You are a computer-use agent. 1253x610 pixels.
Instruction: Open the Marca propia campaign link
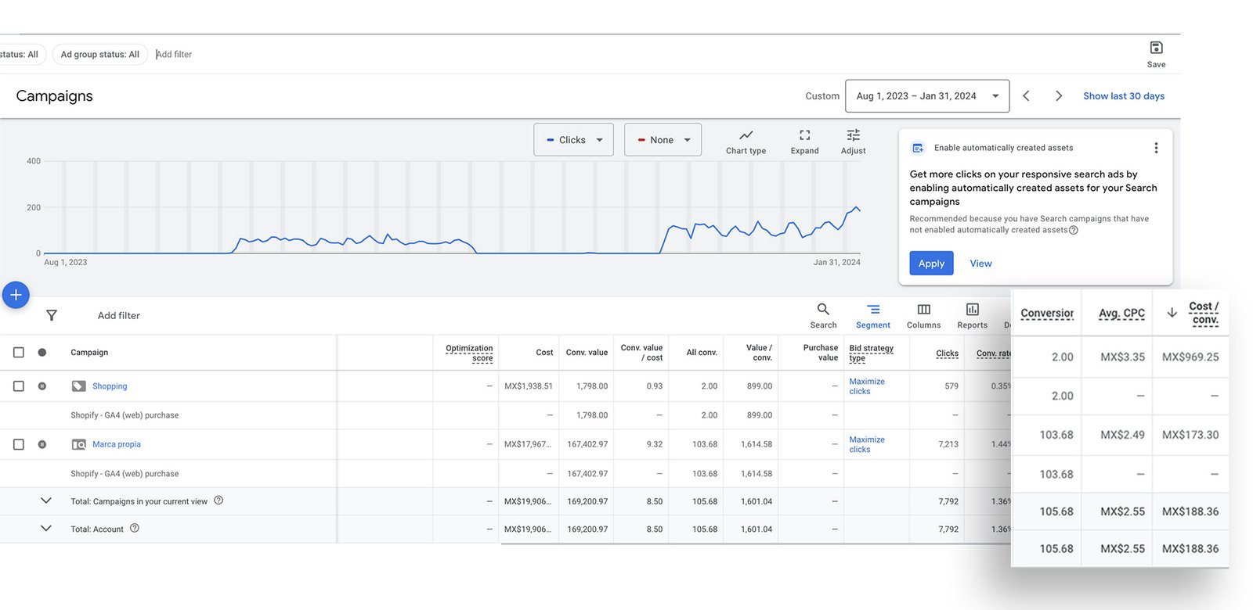(117, 444)
